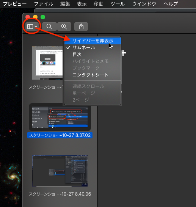This screenshot has width=196, height=207.
Task: Click the green full-screen window button
Action: (43, 17)
